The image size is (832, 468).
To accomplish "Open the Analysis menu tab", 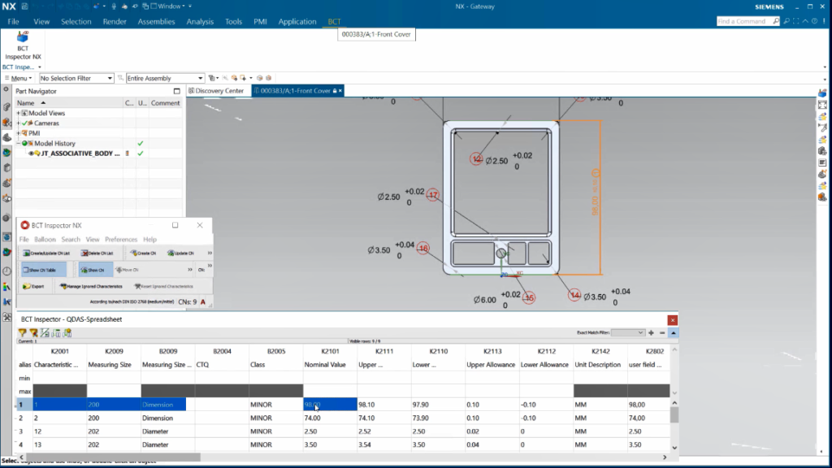I will [200, 21].
